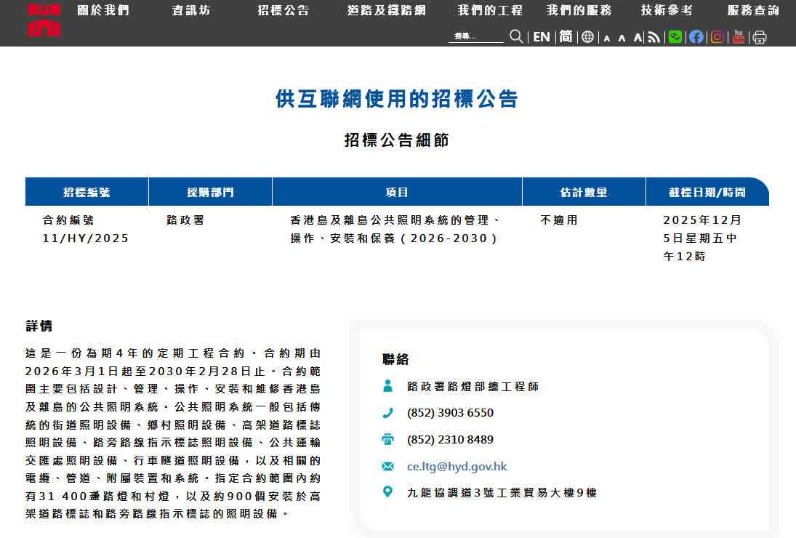Open the Instagram icon
The image size is (796, 538).
coord(717,36)
